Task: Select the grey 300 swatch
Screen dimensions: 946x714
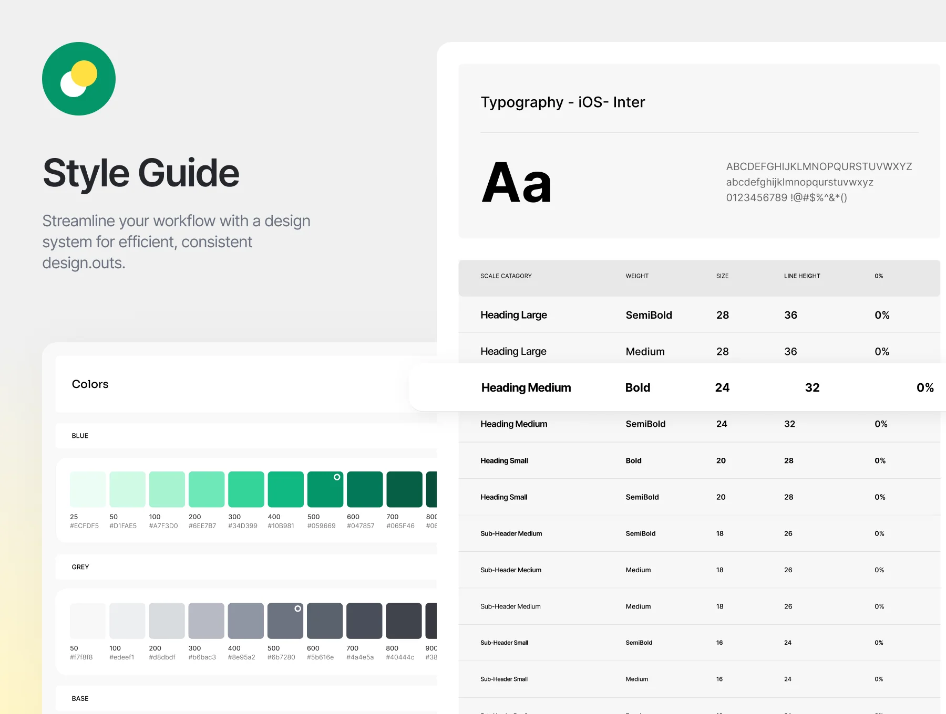Action: click(207, 621)
